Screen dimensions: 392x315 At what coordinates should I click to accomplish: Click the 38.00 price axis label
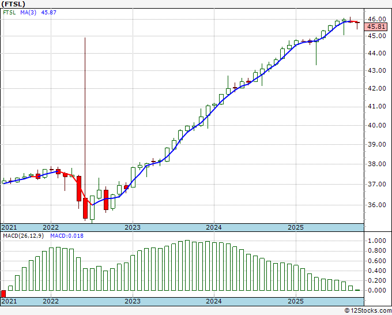coord(377,164)
